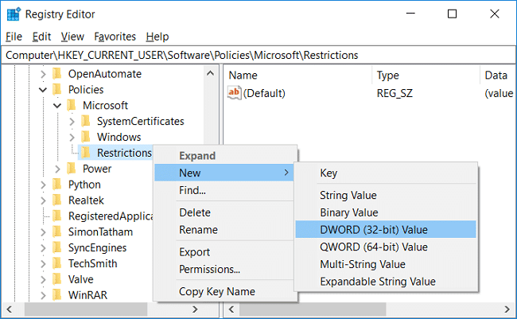Choose Copy Key Name option
The width and height of the screenshot is (517, 319).
pyautogui.click(x=217, y=292)
